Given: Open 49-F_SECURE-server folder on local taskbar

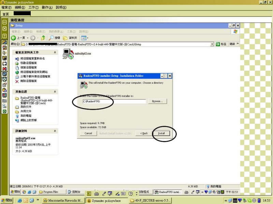Looking at the screenshot, I should 150,201.
